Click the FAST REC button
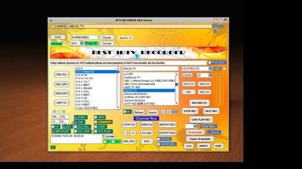The height and width of the screenshot is (169, 302). (211, 111)
